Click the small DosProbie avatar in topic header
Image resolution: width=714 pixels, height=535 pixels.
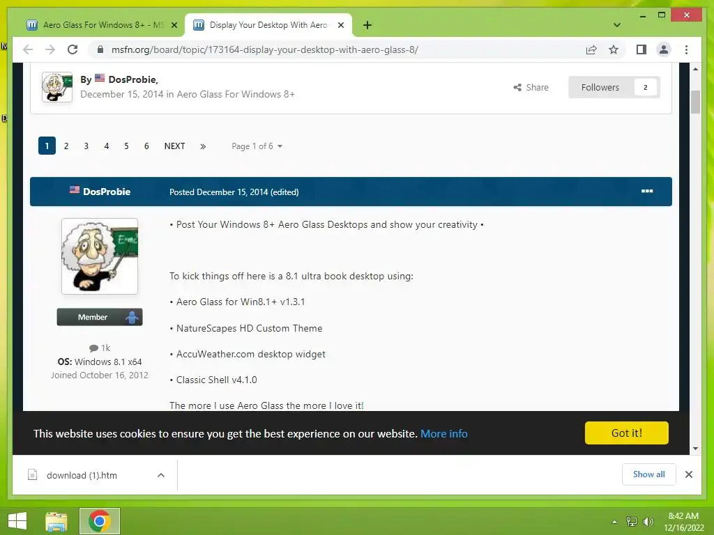tap(57, 87)
